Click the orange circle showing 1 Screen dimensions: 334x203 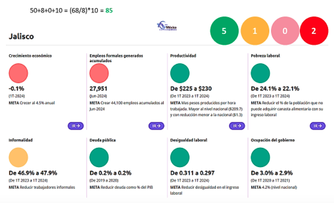coord(254,31)
